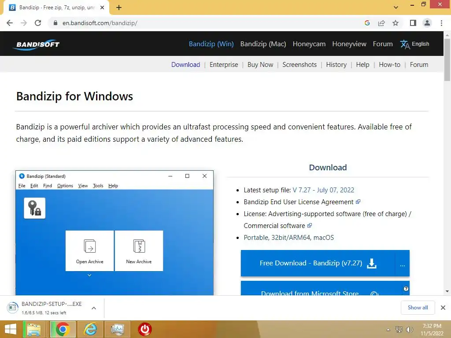Click the question mark help icon

406,289
